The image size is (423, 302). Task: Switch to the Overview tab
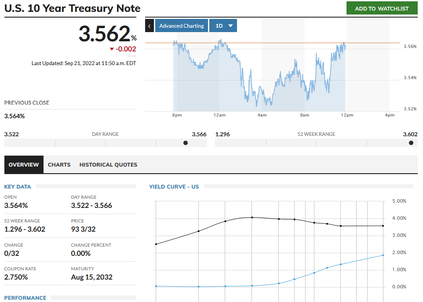pyautogui.click(x=24, y=164)
